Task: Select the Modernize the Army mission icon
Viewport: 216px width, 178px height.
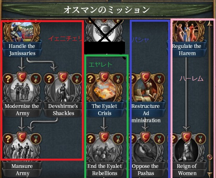Action: coord(22,91)
